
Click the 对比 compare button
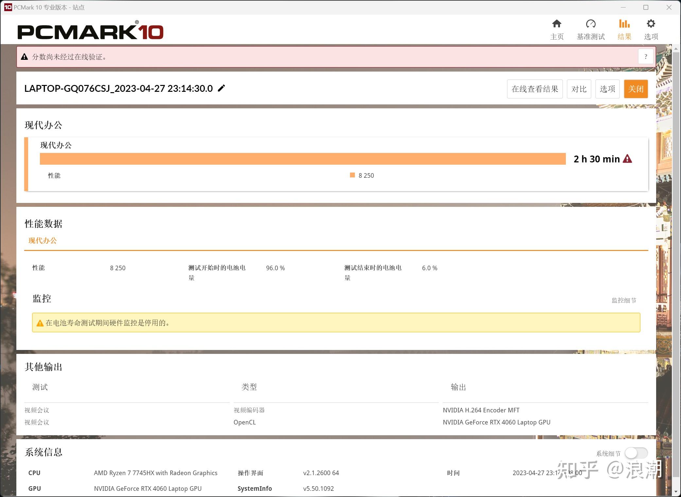pyautogui.click(x=579, y=89)
